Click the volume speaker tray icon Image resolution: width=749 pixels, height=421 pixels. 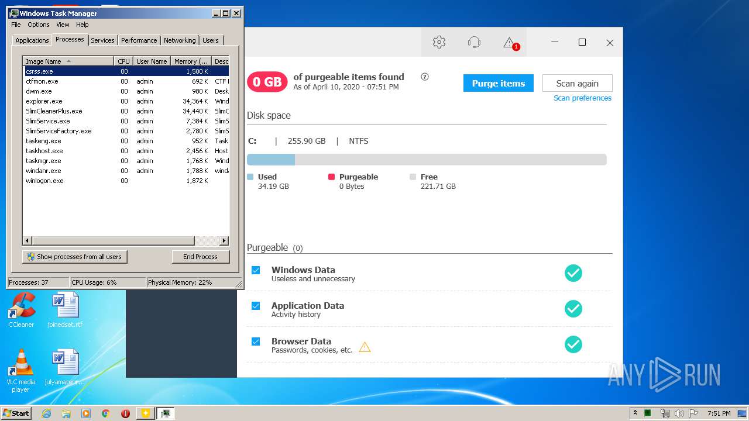(679, 413)
